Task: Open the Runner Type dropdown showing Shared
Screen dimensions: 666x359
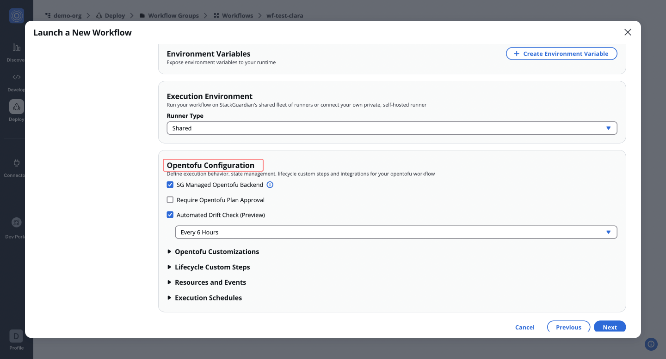Action: pos(392,128)
